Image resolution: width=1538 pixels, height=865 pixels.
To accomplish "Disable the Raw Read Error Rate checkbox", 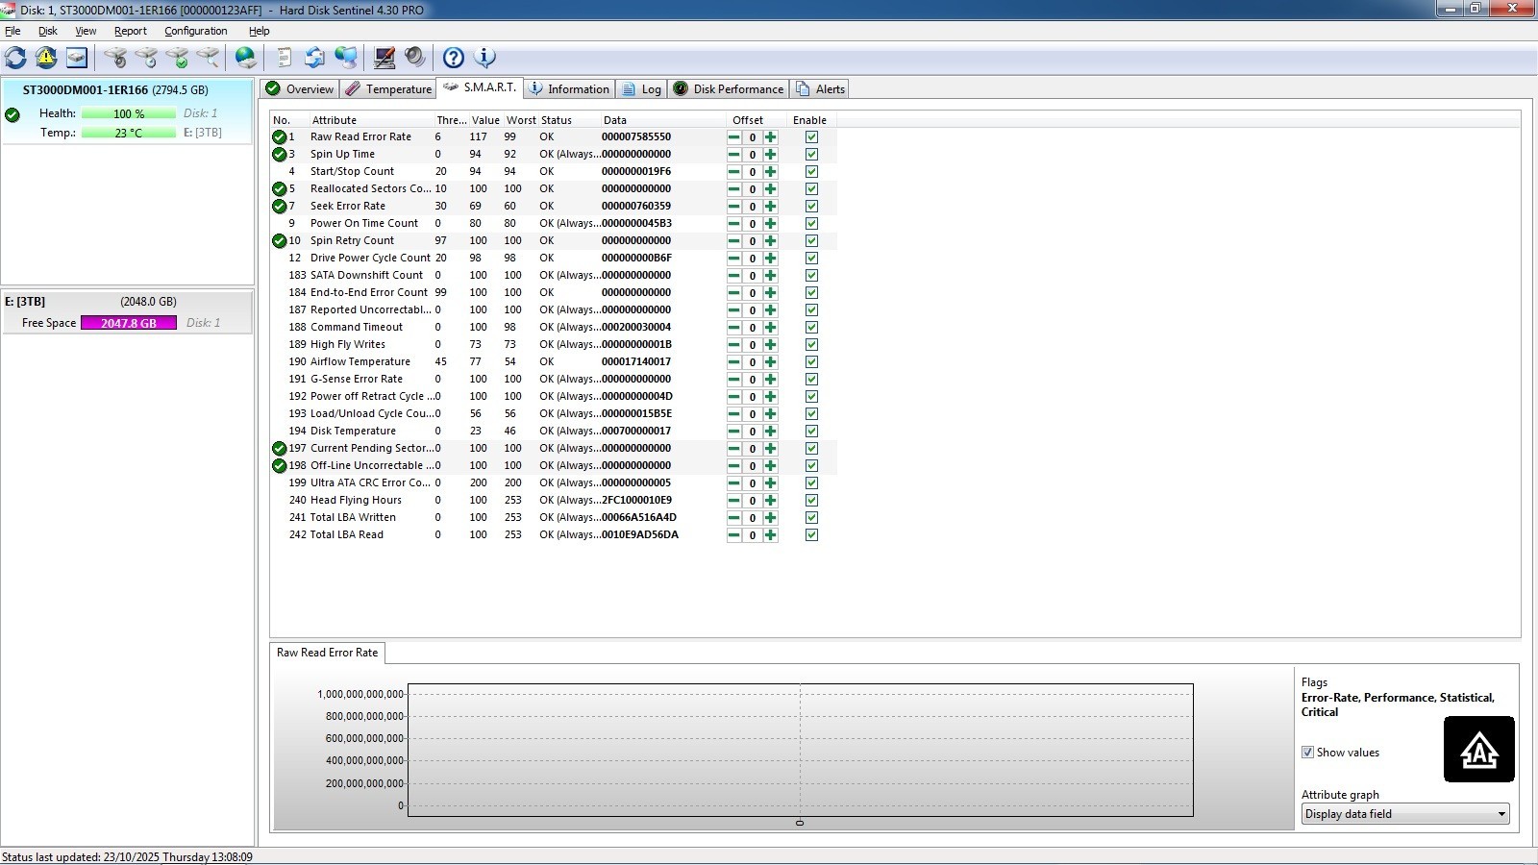I will (x=811, y=137).
